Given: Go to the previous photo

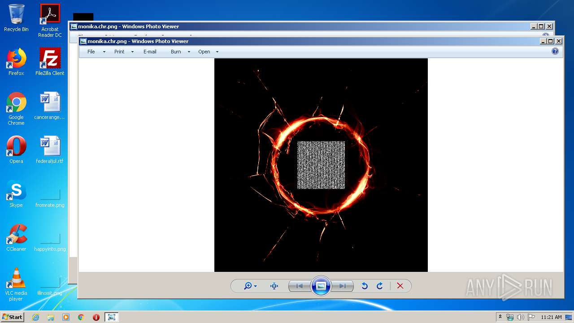Looking at the screenshot, I should point(300,286).
